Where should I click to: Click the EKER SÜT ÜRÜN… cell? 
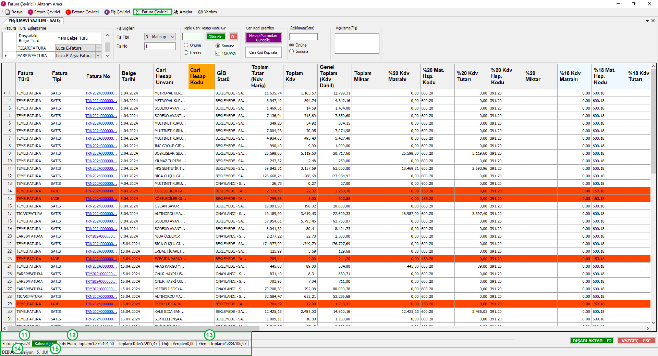pos(171,304)
